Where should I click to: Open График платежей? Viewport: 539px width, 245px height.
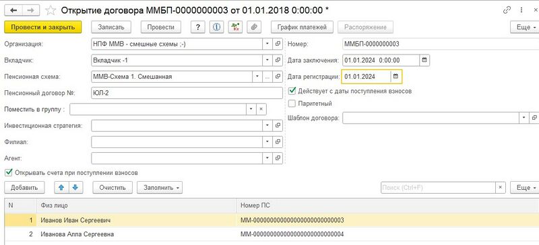[302, 27]
